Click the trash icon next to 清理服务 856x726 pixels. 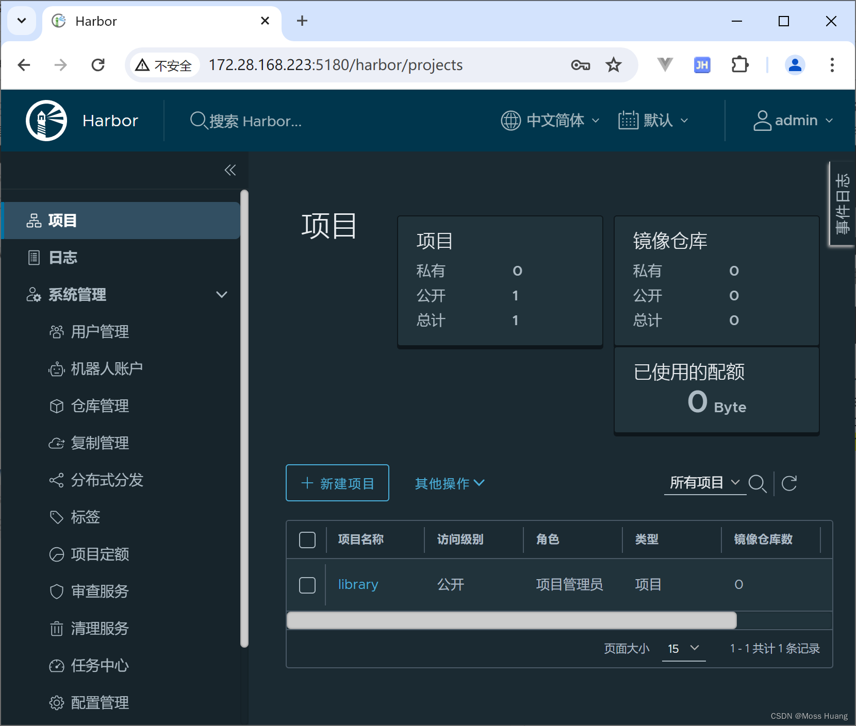(x=57, y=629)
